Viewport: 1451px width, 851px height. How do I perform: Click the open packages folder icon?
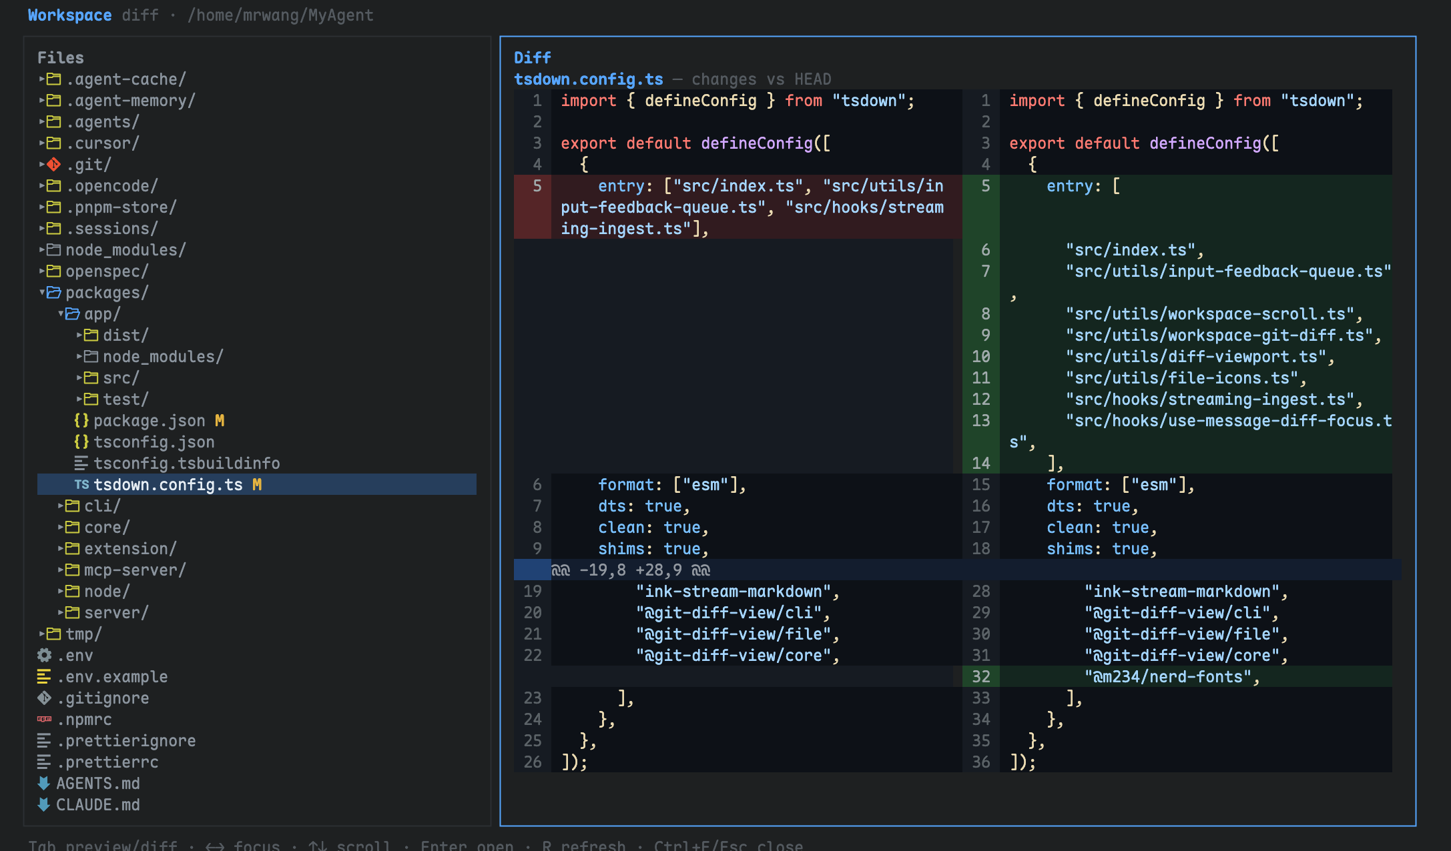54,292
